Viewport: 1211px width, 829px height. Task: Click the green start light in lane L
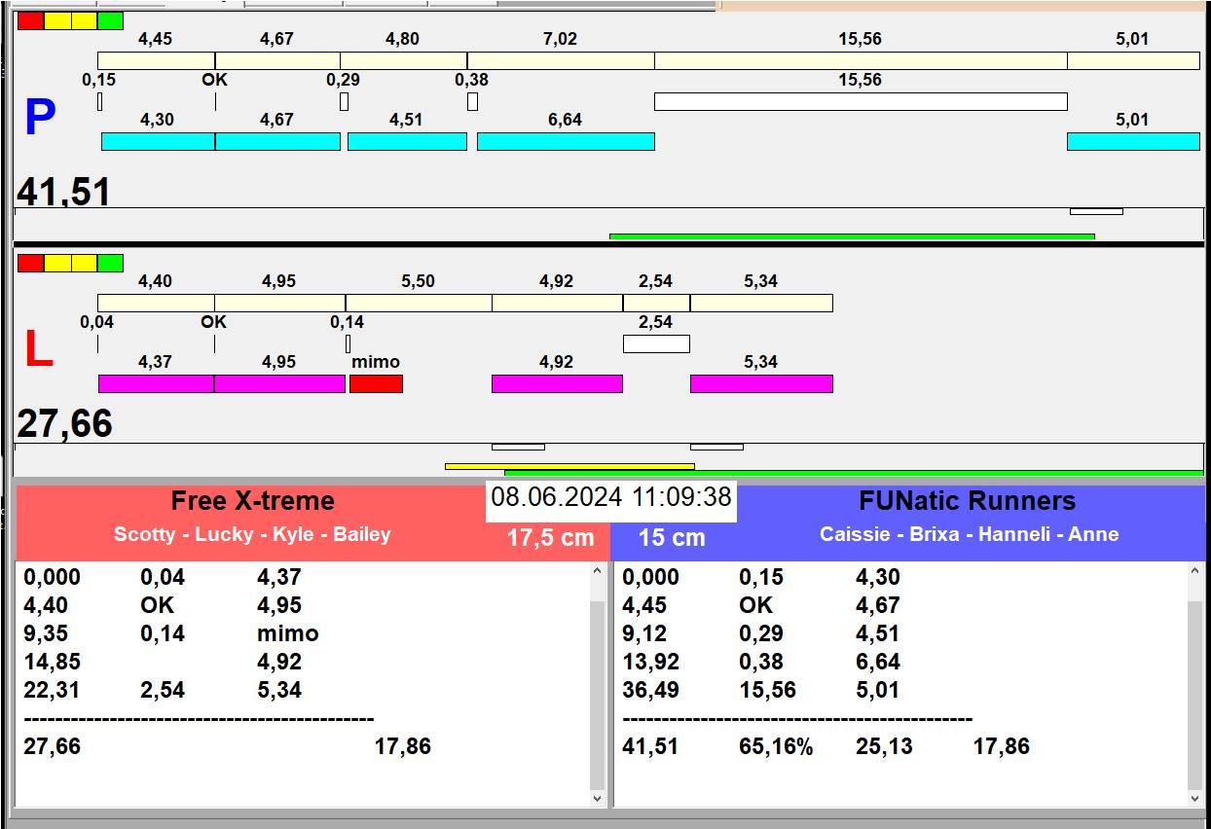click(x=110, y=263)
